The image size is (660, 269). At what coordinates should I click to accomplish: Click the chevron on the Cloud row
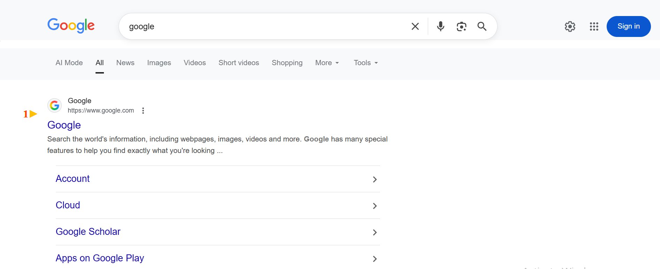(375, 206)
